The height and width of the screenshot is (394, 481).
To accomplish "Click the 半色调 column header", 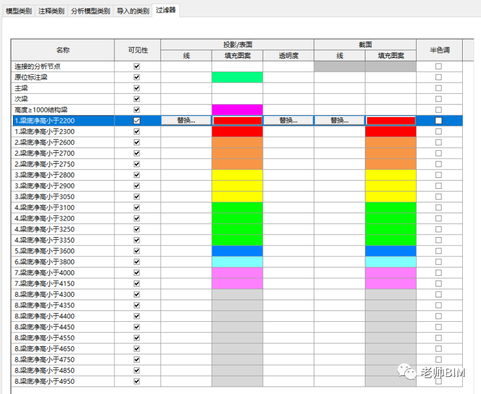I will [x=439, y=50].
